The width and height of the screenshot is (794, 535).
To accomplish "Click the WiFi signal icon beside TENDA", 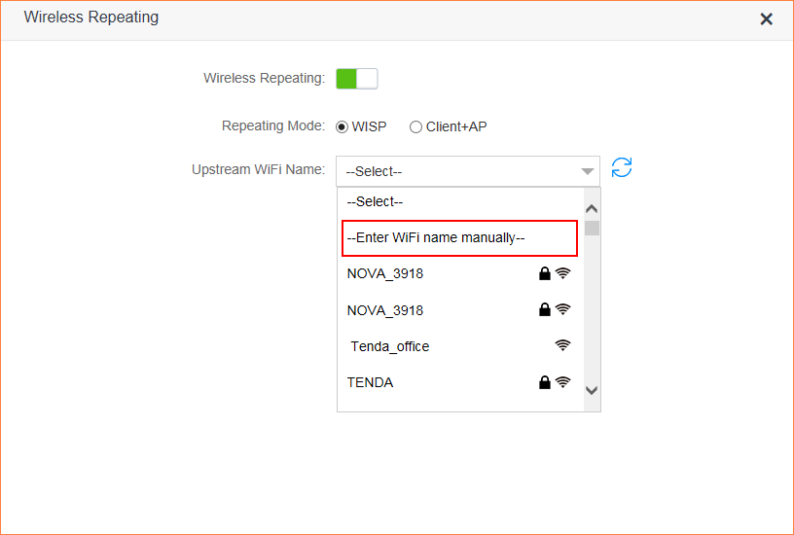I will pos(562,382).
